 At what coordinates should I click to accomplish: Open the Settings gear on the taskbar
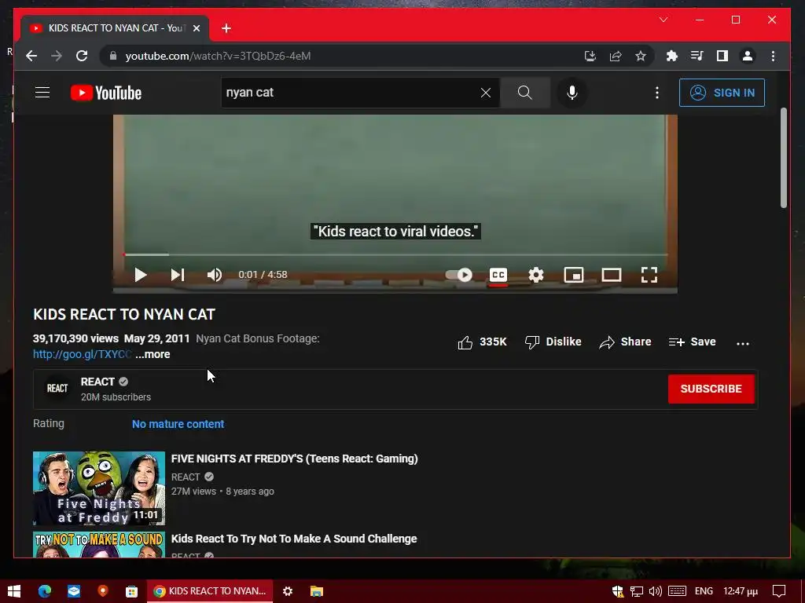pyautogui.click(x=288, y=591)
